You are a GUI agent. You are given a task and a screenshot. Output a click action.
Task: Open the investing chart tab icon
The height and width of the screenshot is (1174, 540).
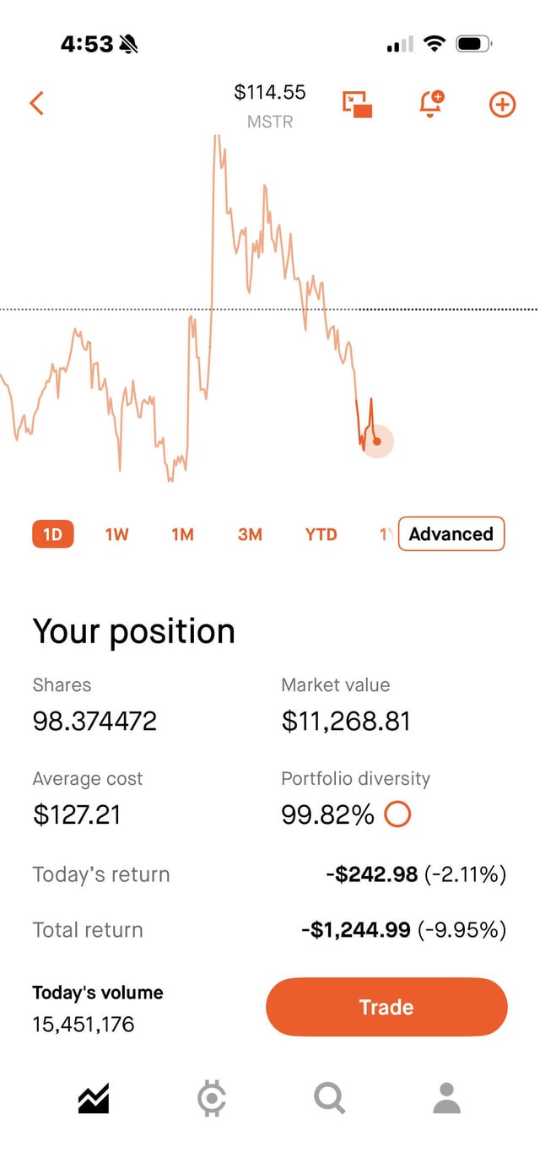pos(94,1098)
